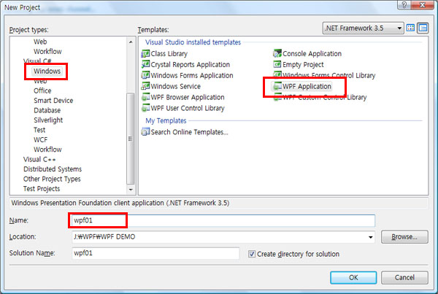Select the Empty Project template icon
This screenshot has width=438, height=294.
tap(277, 64)
